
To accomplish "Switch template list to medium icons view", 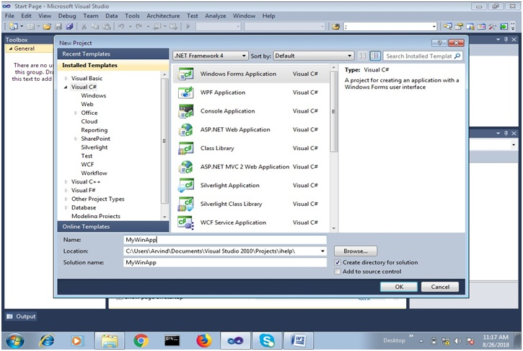I will pyautogui.click(x=375, y=56).
